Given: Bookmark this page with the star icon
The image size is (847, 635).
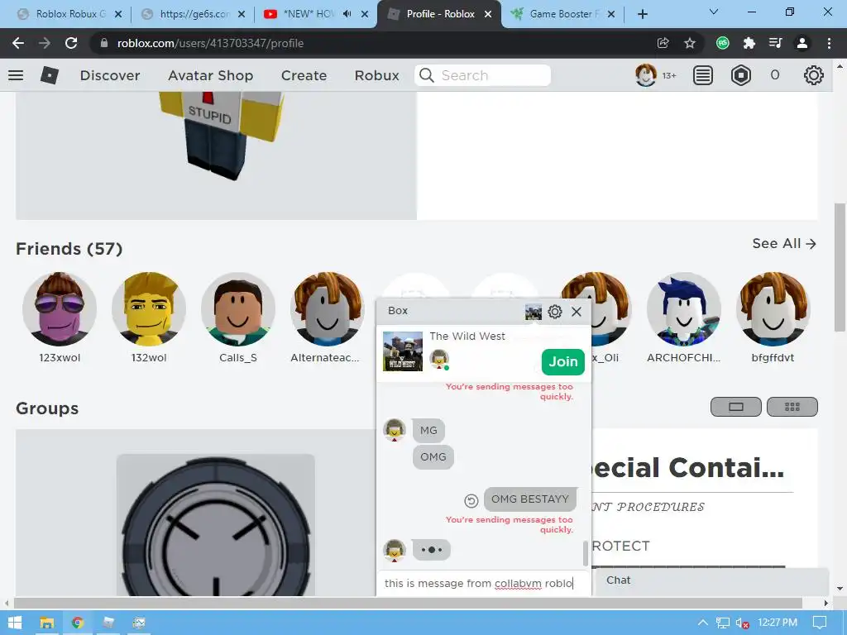Looking at the screenshot, I should pyautogui.click(x=690, y=43).
